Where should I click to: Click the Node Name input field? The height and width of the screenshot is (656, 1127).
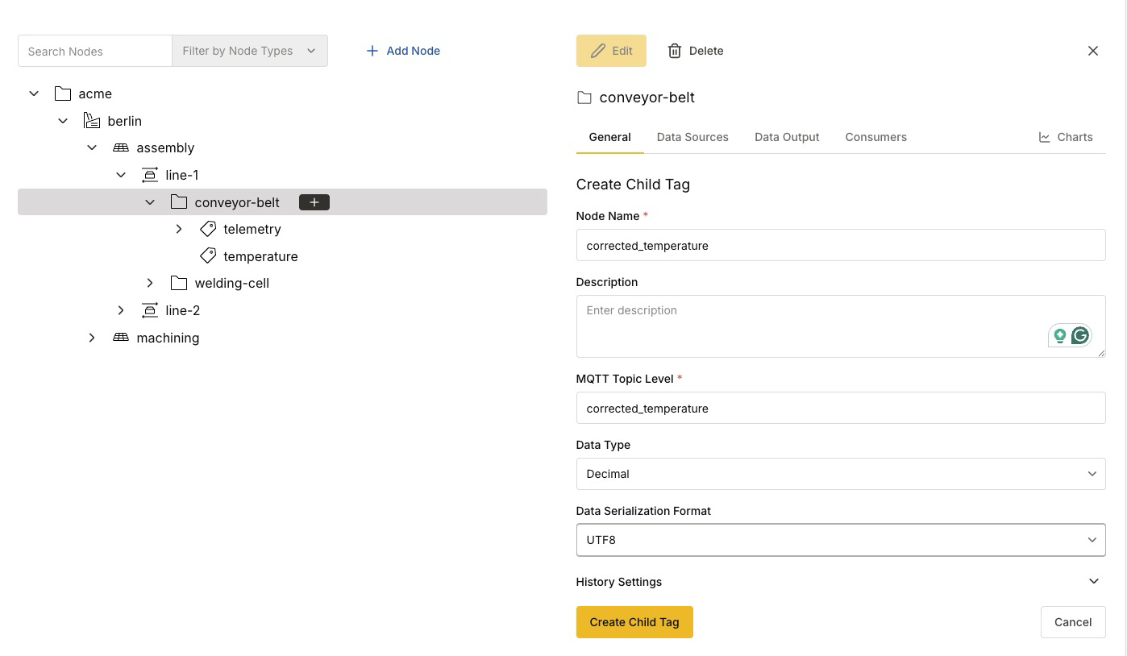[841, 245]
